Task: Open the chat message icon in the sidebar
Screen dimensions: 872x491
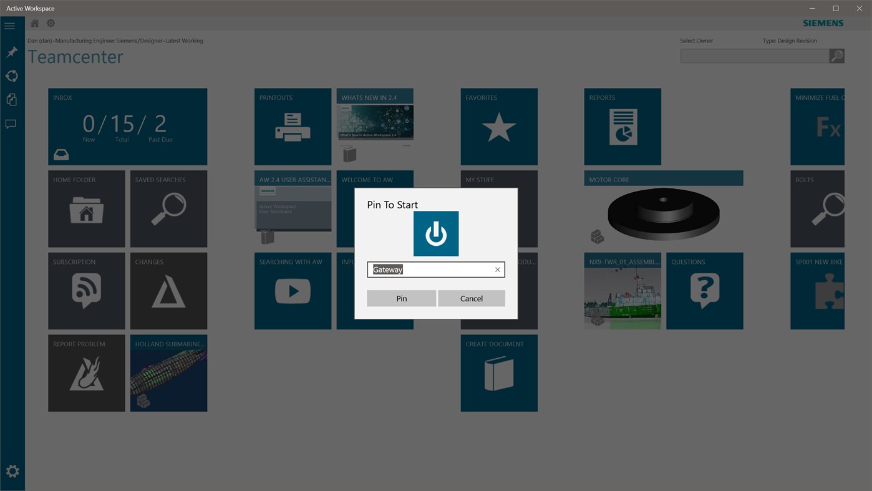Action: coord(9,123)
